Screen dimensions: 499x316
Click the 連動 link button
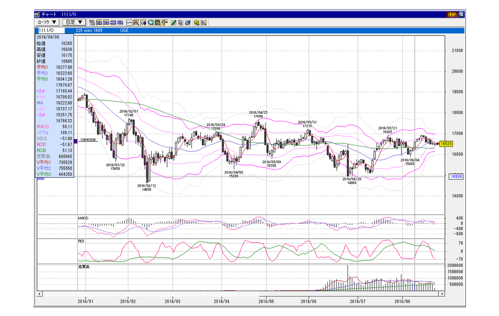[452, 14]
